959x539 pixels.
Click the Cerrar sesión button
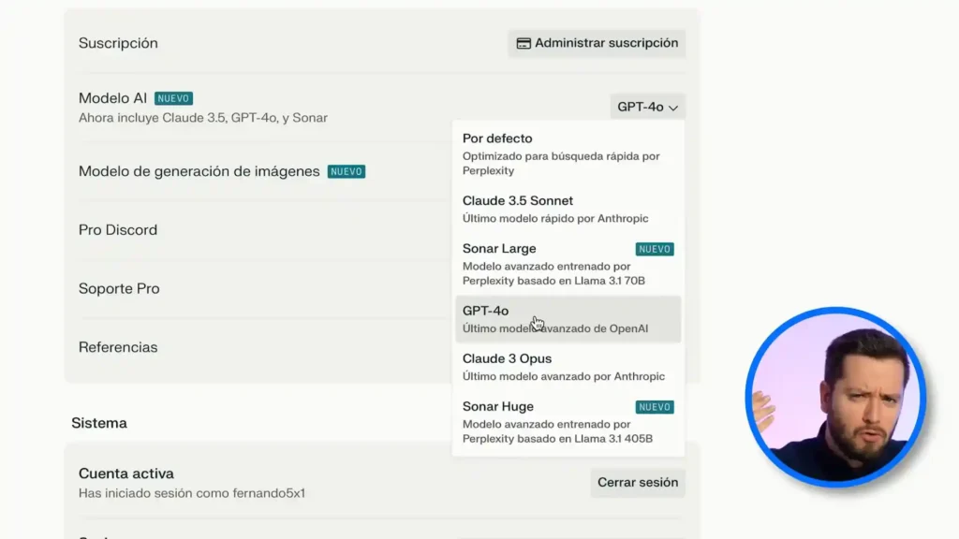(x=638, y=482)
